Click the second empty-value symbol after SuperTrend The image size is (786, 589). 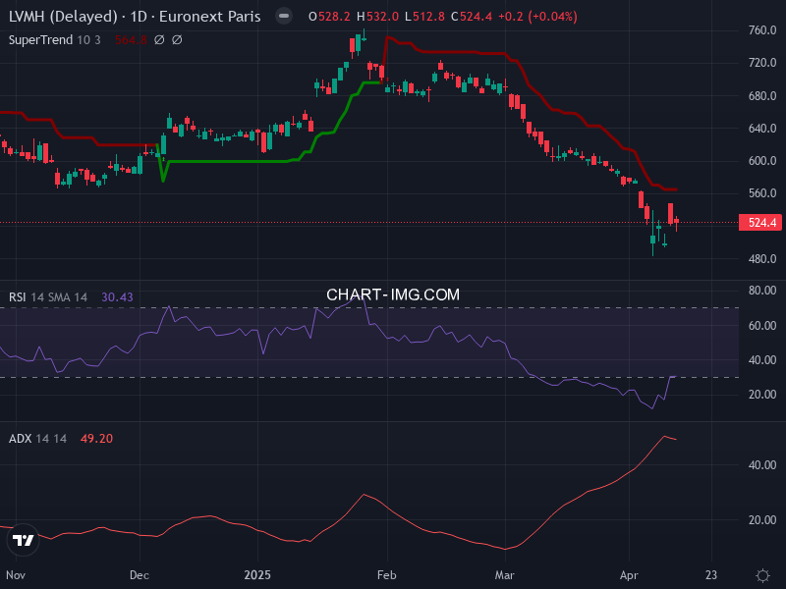177,40
